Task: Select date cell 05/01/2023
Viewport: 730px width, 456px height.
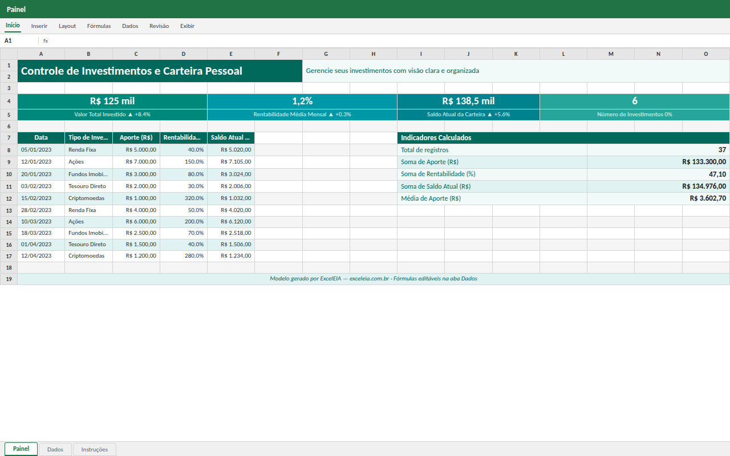Action: coord(41,150)
